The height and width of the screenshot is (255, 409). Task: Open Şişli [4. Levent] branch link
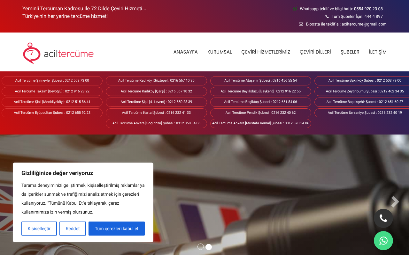156,102
